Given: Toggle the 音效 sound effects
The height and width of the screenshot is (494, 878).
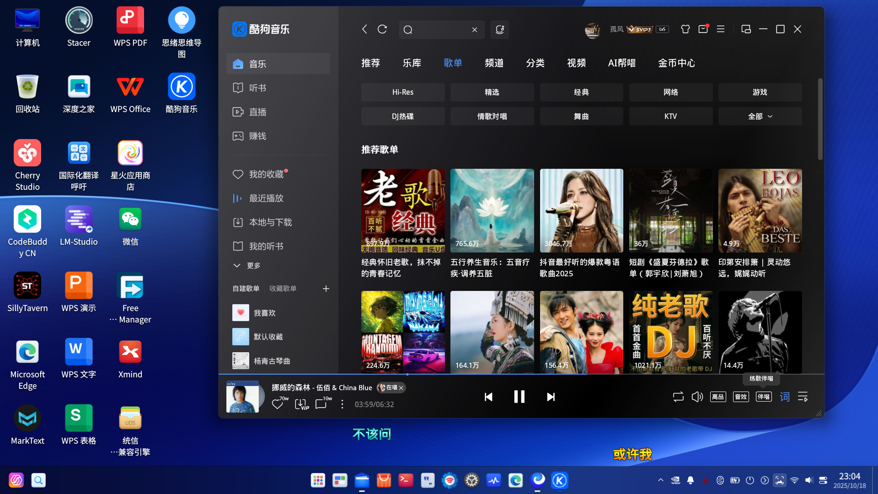Looking at the screenshot, I should [740, 397].
